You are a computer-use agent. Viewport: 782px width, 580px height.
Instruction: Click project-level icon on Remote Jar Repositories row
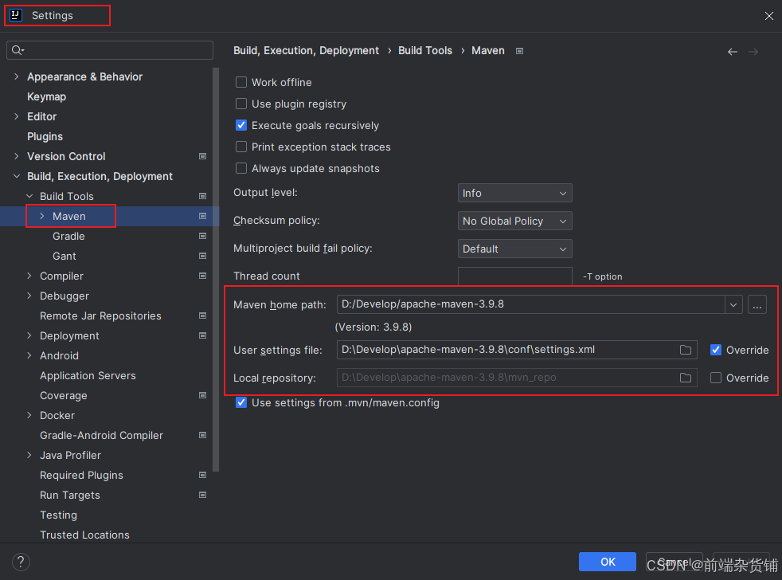point(202,316)
